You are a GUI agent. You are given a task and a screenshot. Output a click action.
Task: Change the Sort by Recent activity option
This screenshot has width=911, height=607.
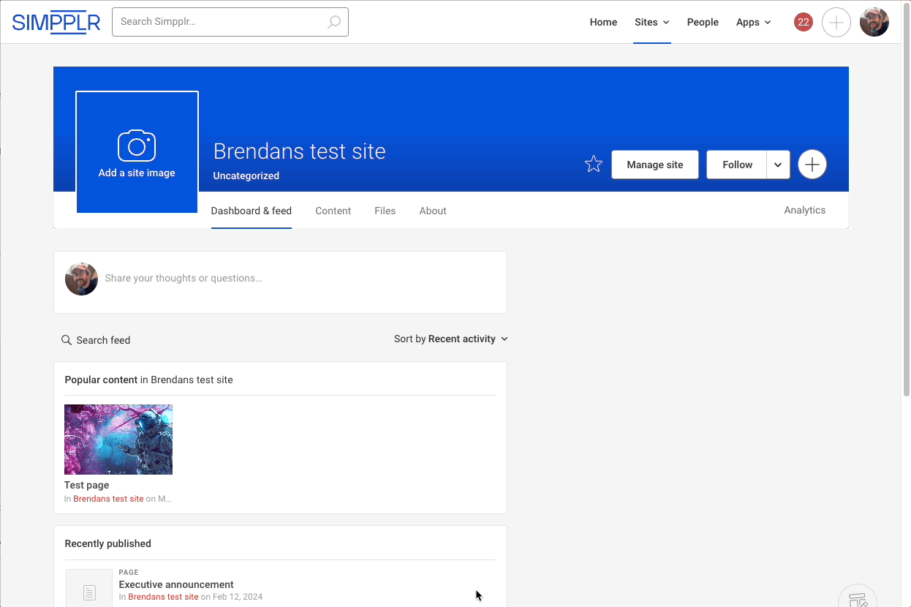click(x=450, y=339)
